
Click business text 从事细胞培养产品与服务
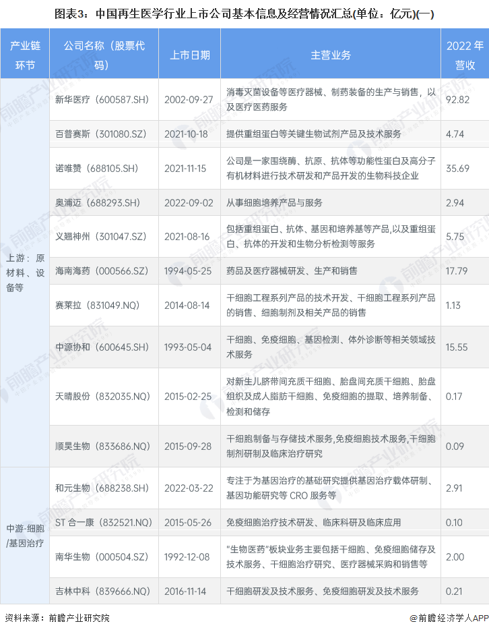pyautogui.click(x=274, y=202)
